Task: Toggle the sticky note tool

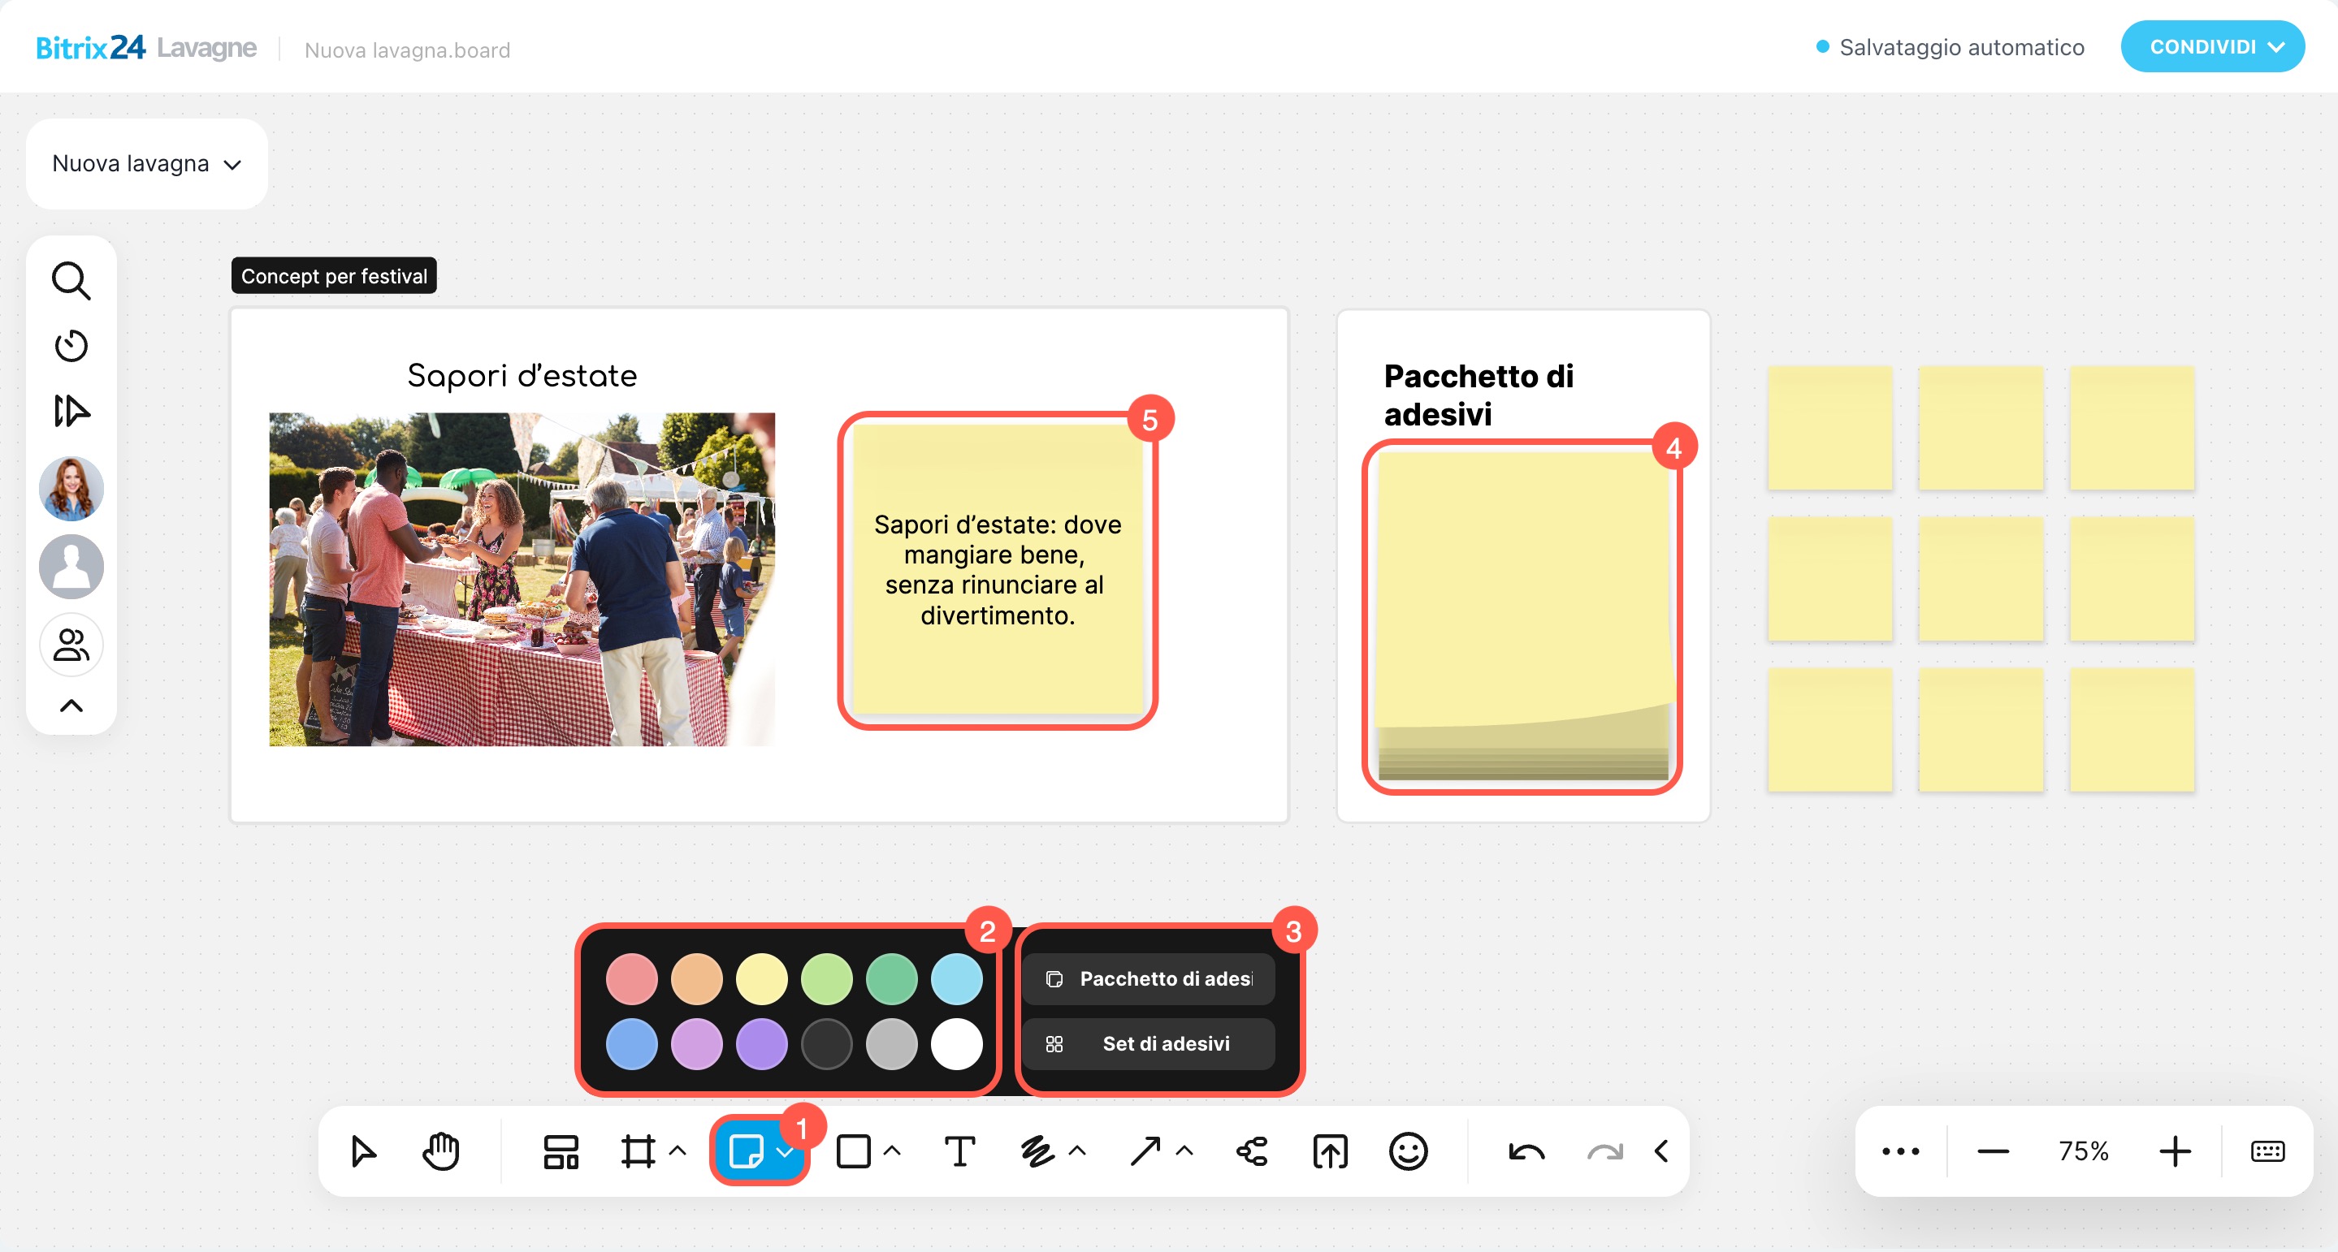Action: (x=746, y=1151)
